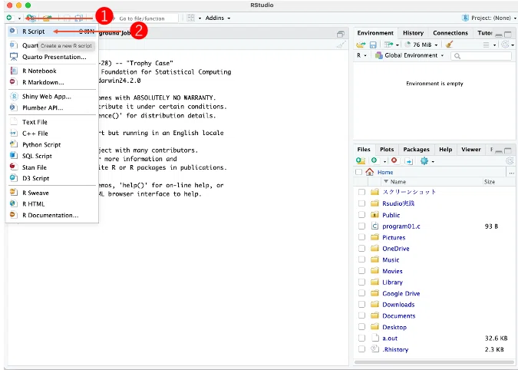518x370 pixels.
Task: Check the box next to .Rhistory
Action: tap(361, 349)
